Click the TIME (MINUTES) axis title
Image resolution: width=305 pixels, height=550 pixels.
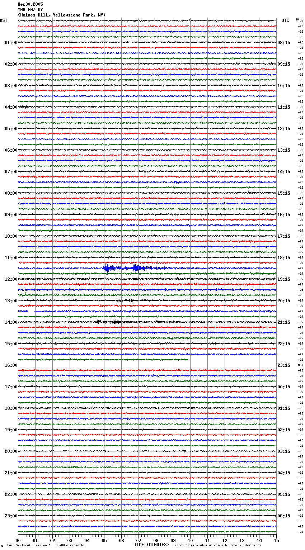[x=151, y=545]
